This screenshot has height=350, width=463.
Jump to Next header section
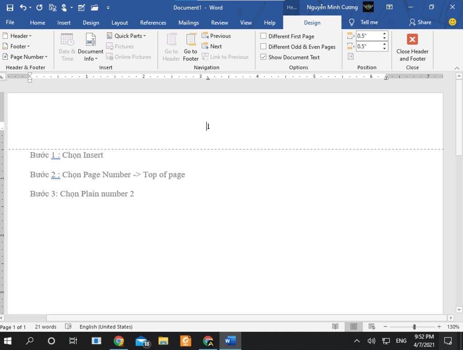(x=212, y=47)
